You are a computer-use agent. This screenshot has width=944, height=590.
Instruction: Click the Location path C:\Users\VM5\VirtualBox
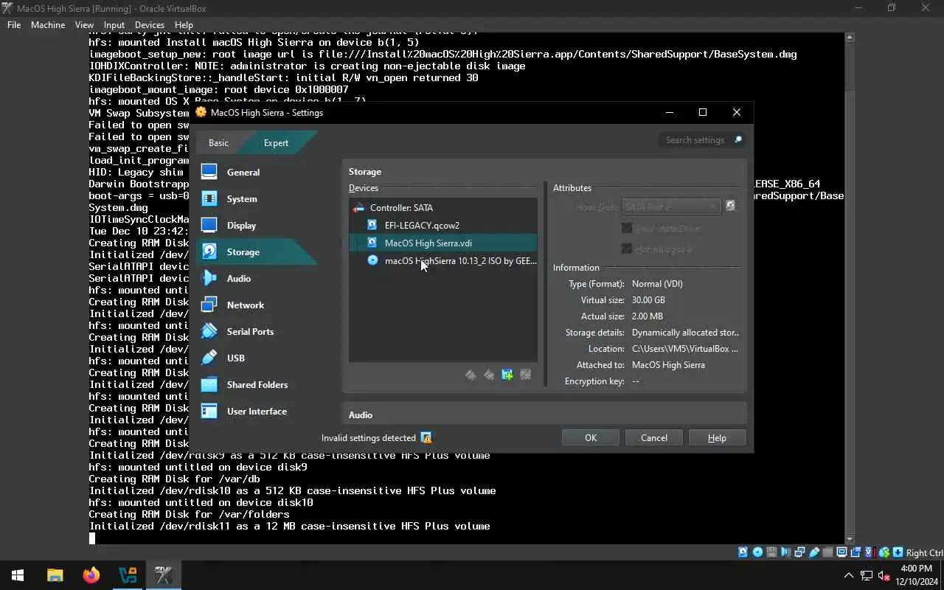pos(685,349)
